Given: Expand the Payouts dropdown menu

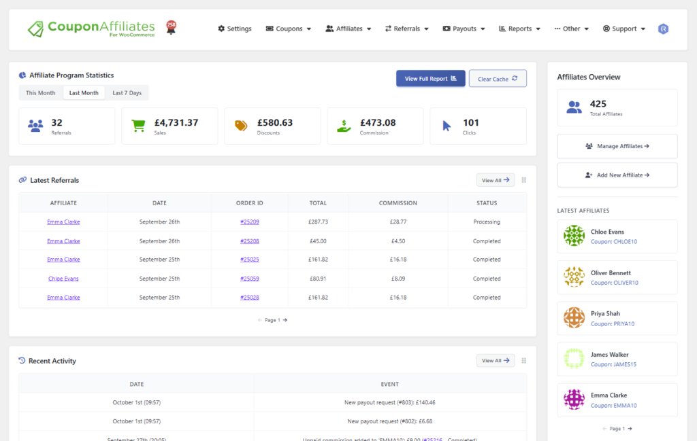Looking at the screenshot, I should [x=464, y=29].
